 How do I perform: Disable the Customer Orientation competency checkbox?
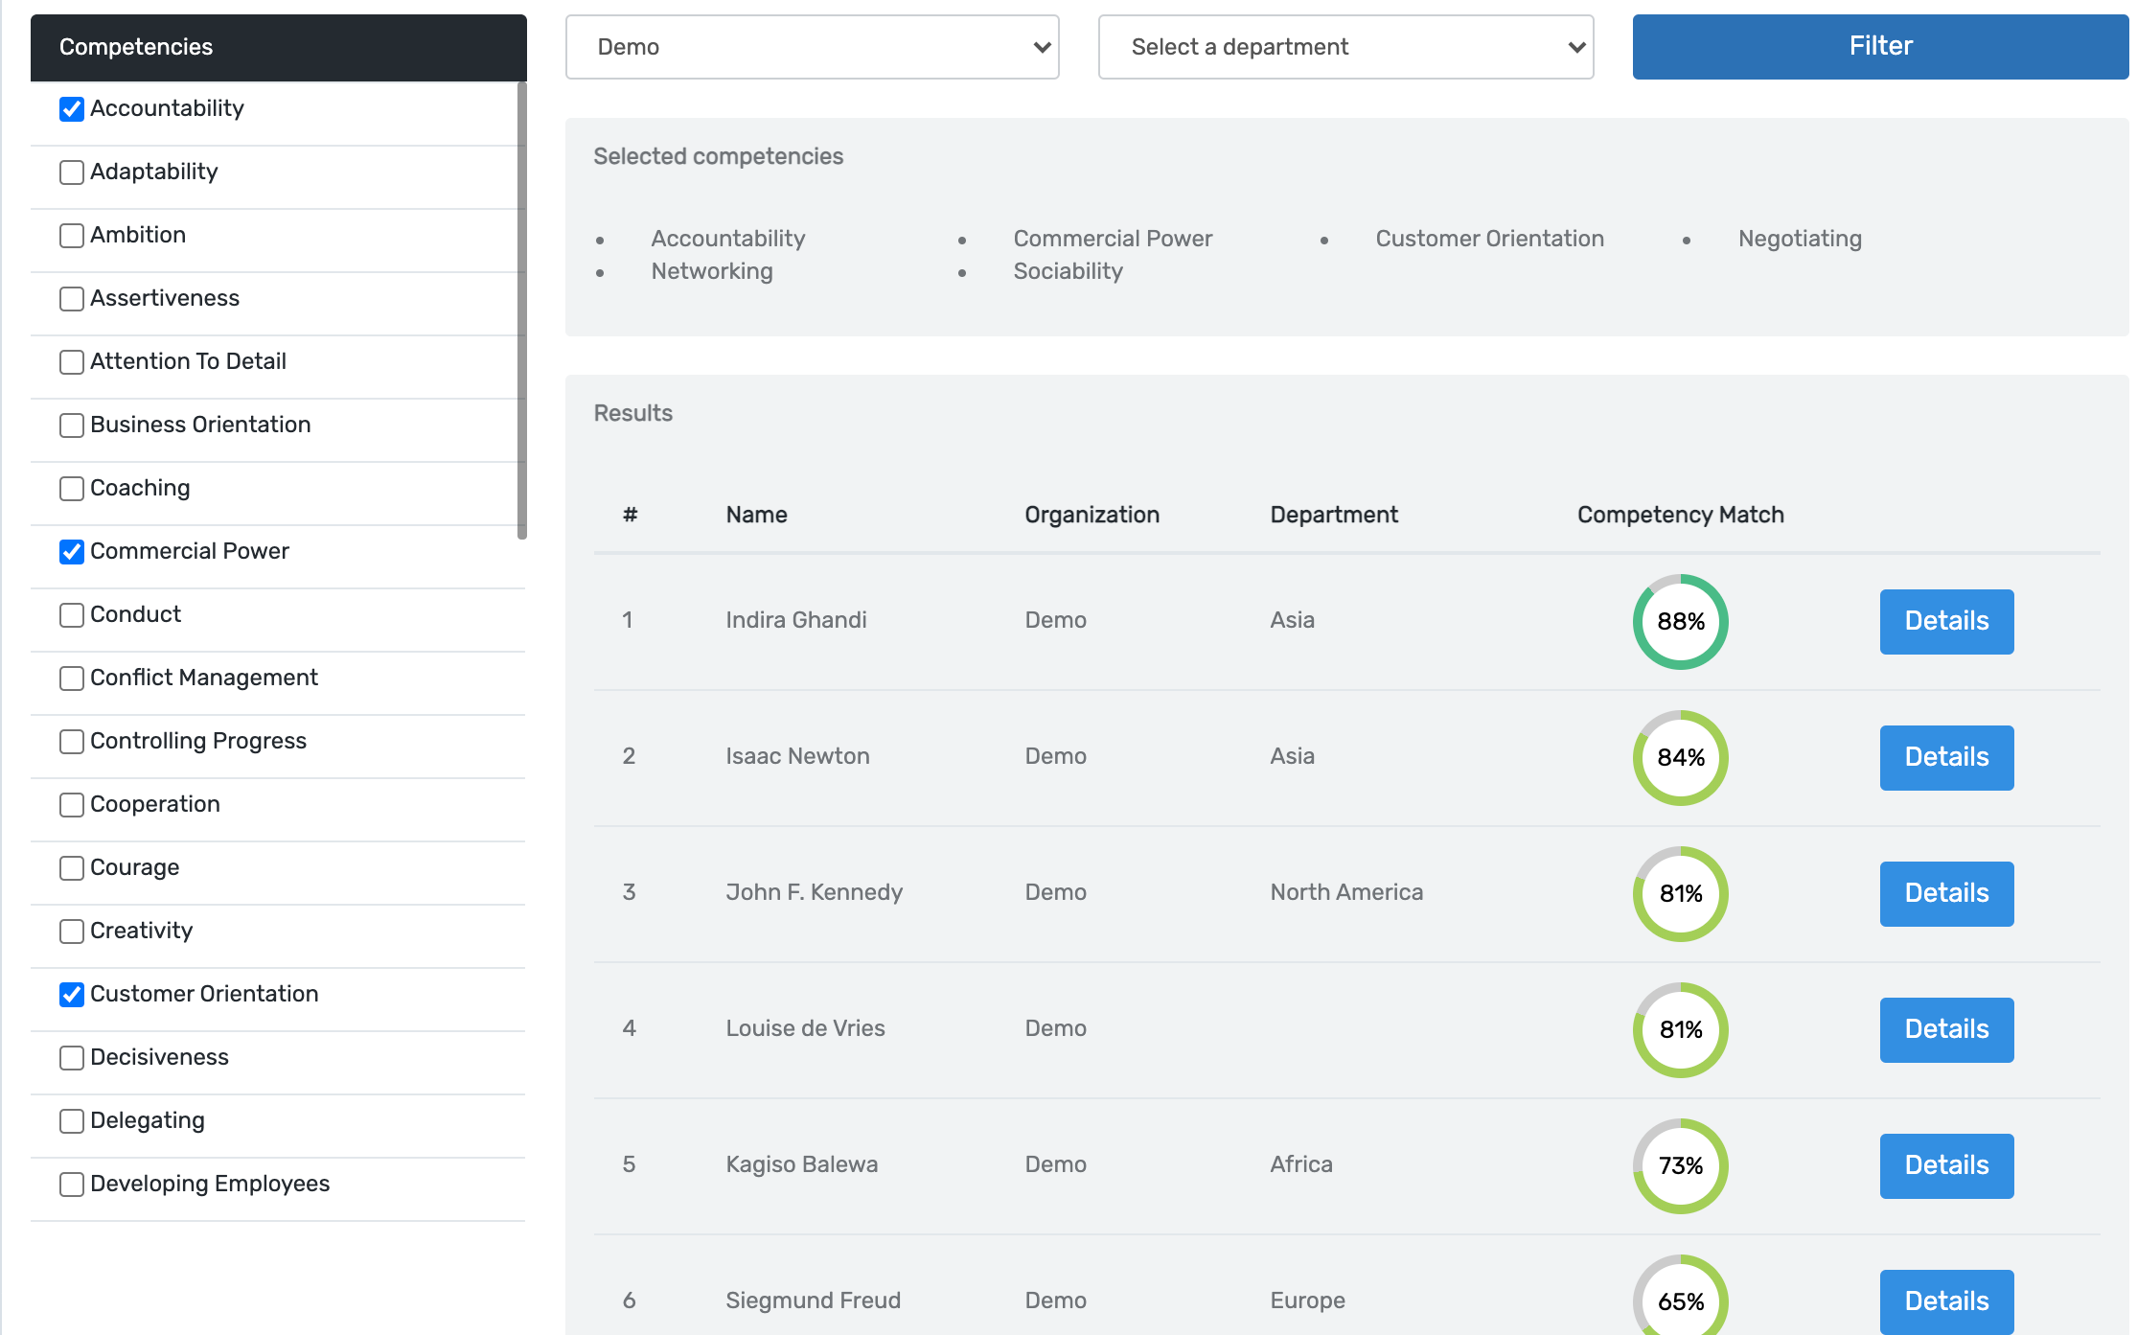(71, 994)
